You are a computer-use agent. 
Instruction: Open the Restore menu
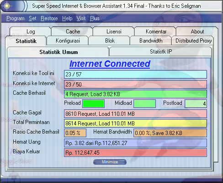(x=49, y=18)
